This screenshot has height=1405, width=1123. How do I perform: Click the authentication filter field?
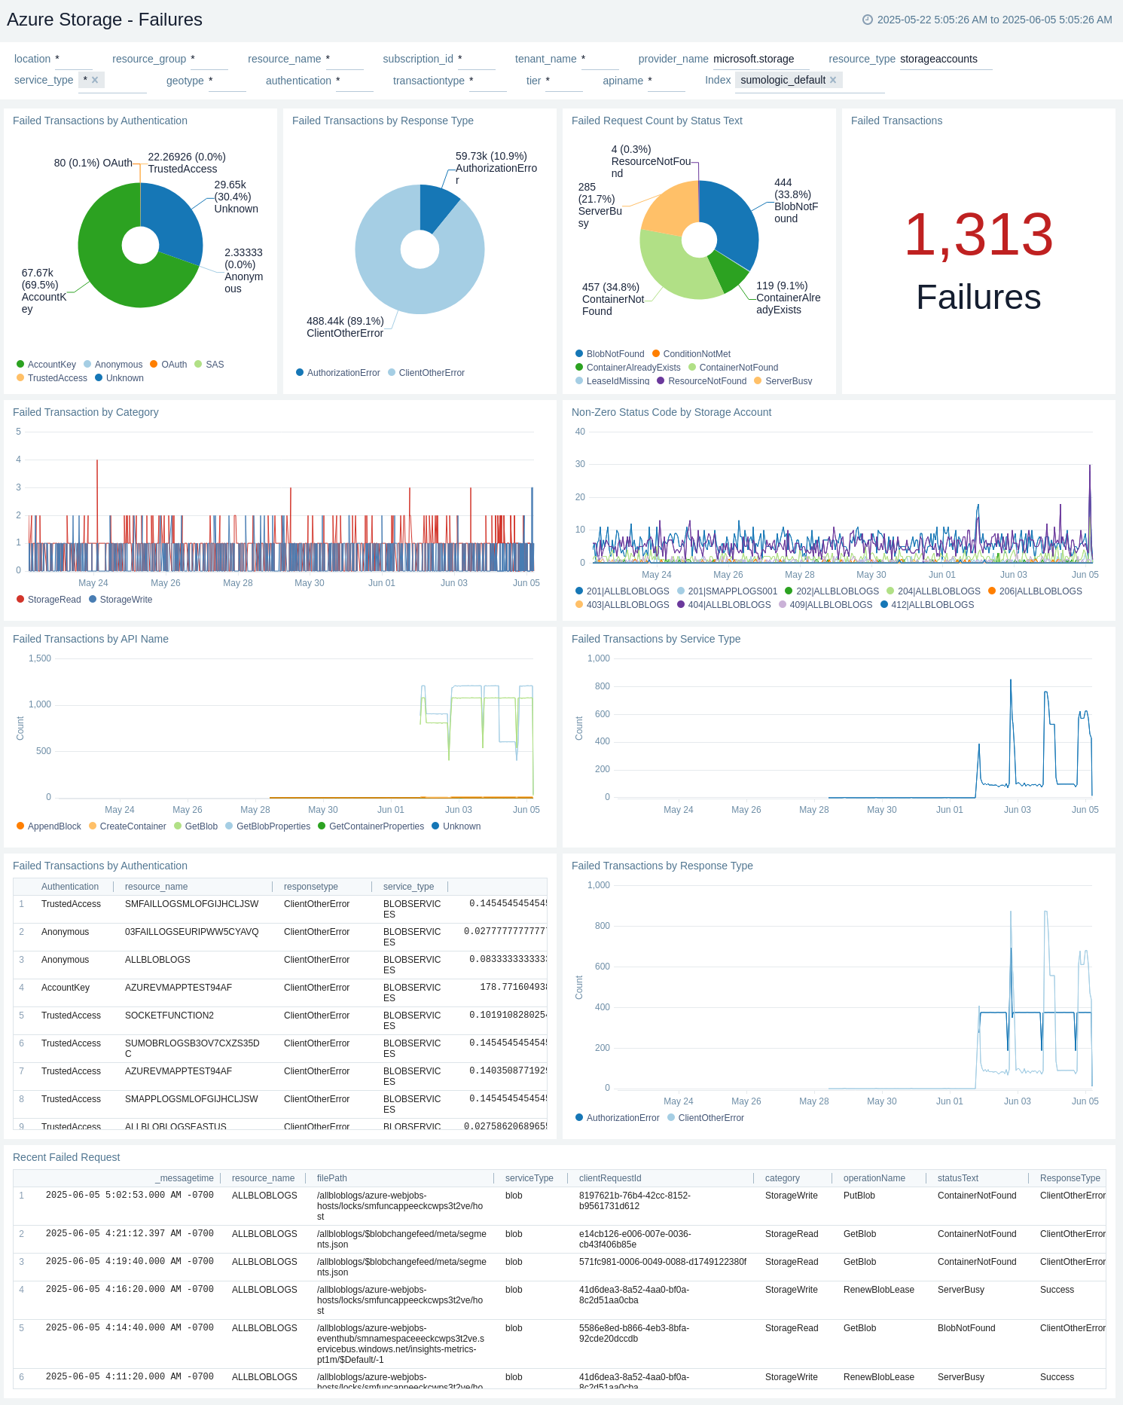coord(355,81)
